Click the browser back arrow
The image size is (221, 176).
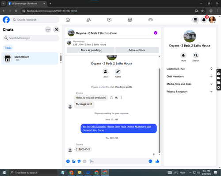pyautogui.click(x=4, y=11)
